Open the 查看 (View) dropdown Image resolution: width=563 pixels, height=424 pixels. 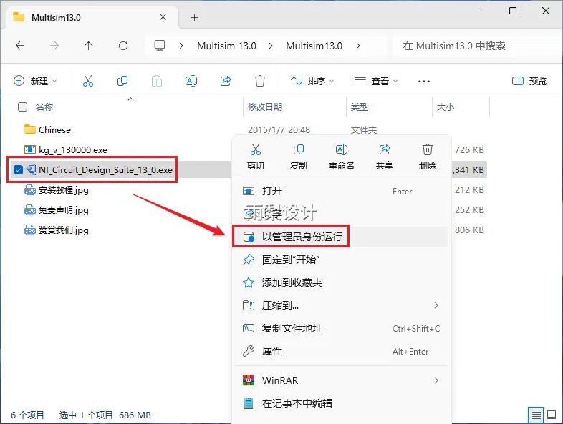point(376,81)
